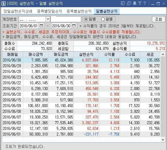Click the total realized profit 10,276,972

[x=156, y=43]
